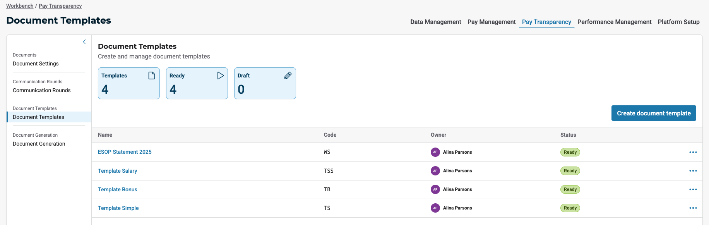The width and height of the screenshot is (709, 225).
Task: Collapse the left sidebar with chevron
Action: coord(84,42)
